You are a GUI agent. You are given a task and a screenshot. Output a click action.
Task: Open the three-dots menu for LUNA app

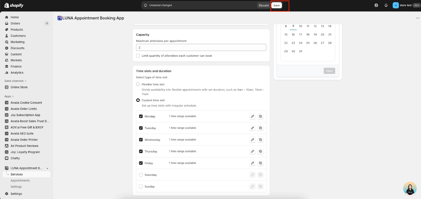(x=417, y=18)
